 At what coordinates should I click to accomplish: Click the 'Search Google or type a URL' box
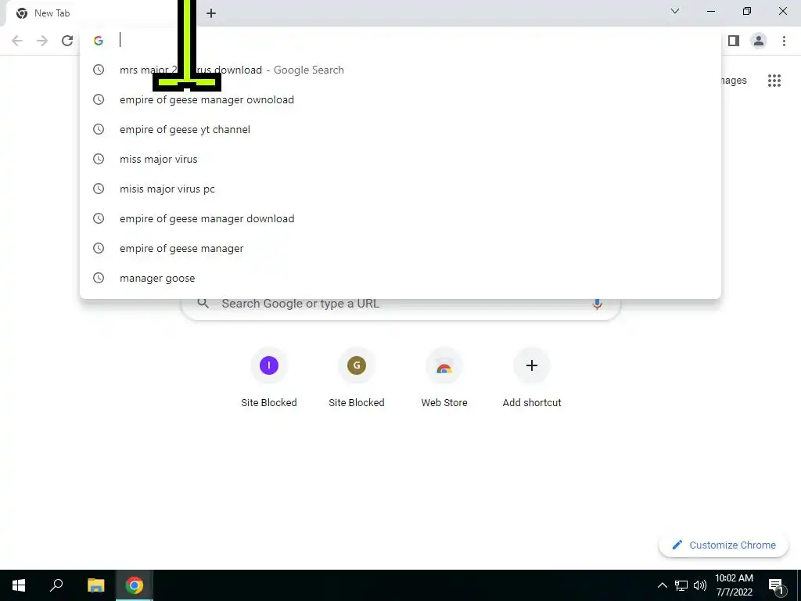[x=400, y=308]
